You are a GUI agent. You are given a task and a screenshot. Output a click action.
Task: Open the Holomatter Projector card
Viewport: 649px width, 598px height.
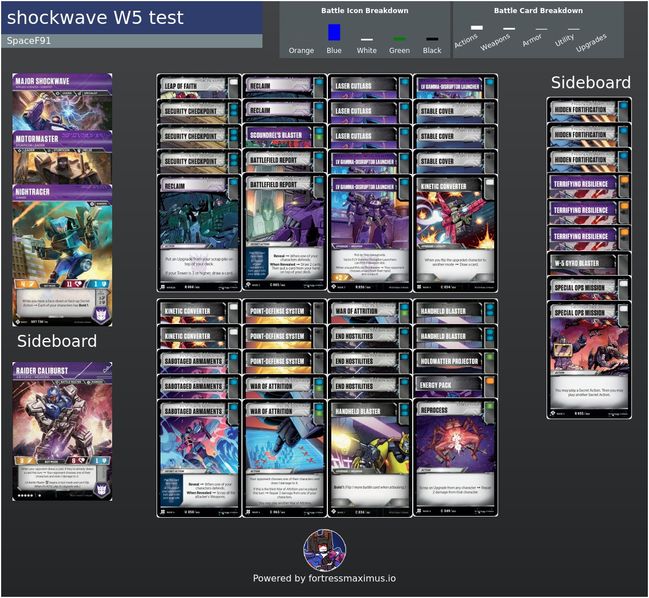455,362
